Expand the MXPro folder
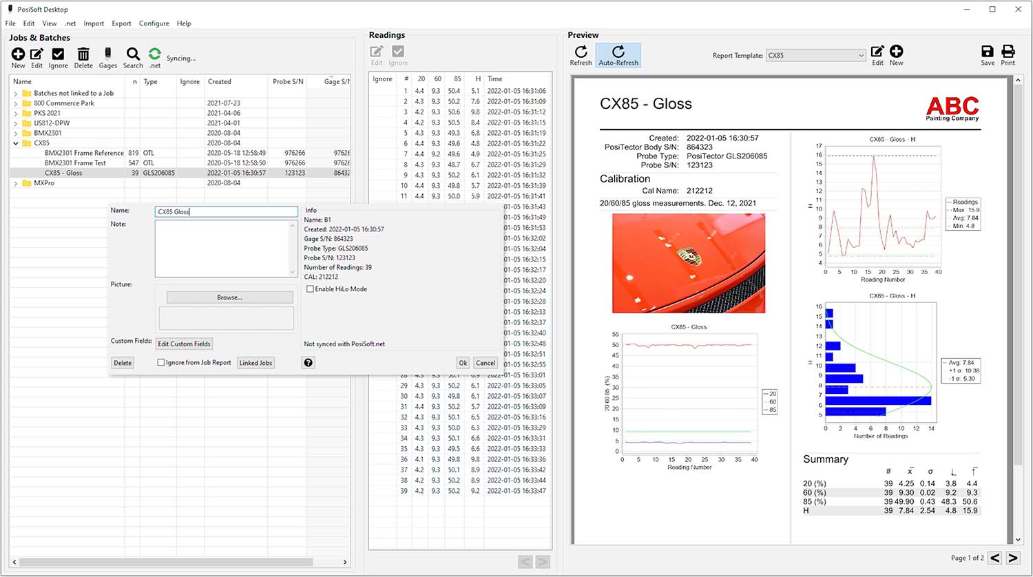 (x=16, y=183)
